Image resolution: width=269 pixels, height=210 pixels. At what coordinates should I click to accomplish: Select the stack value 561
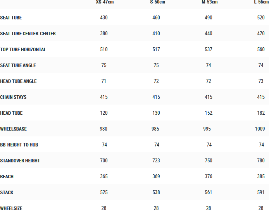click(x=209, y=193)
